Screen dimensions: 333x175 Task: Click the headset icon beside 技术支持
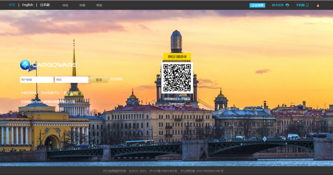point(287,5)
